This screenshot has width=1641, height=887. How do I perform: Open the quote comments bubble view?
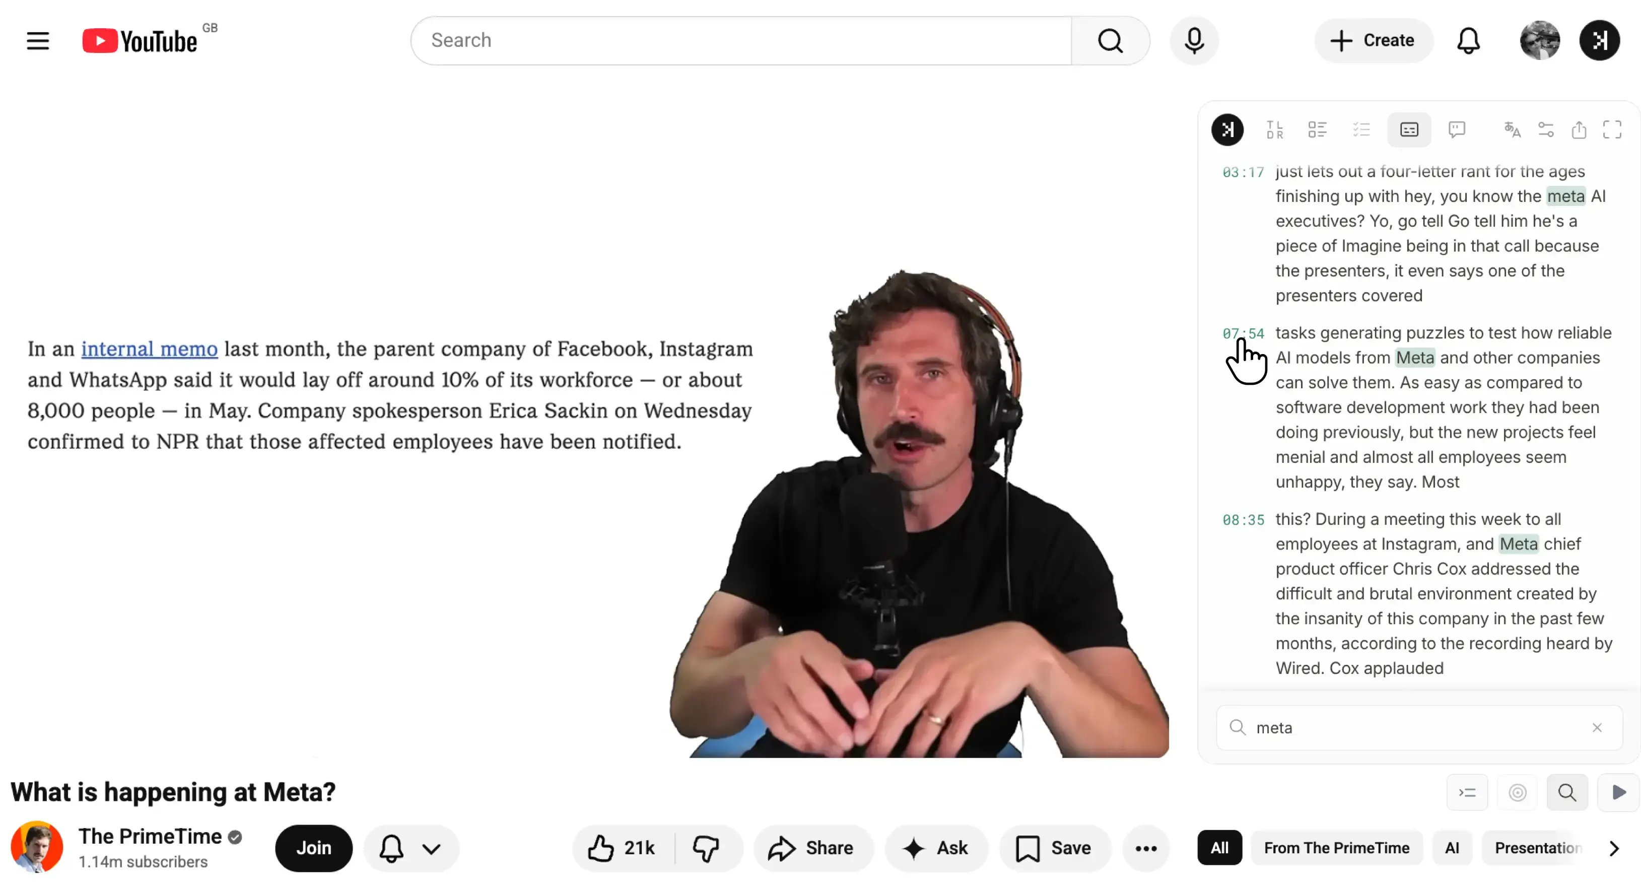point(1457,130)
